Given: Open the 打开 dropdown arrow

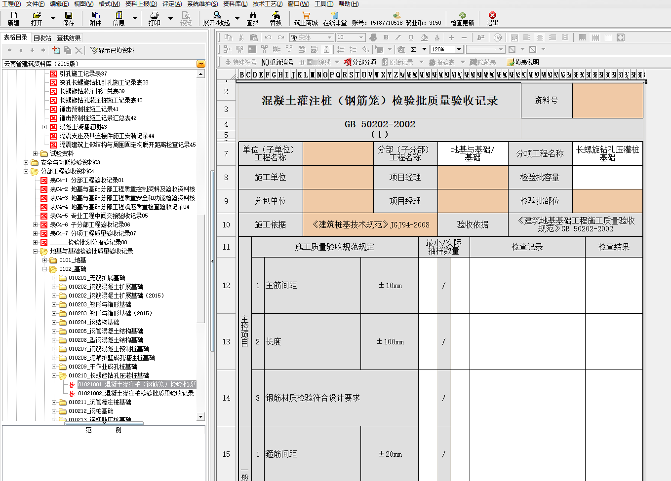Looking at the screenshot, I should click(53, 19).
